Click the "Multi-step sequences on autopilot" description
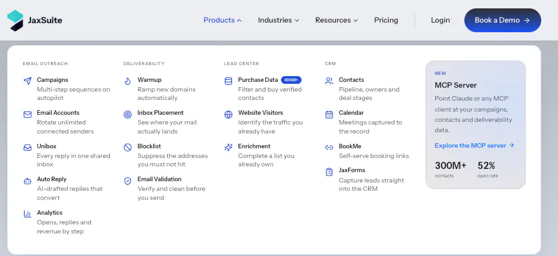The height and width of the screenshot is (256, 558). point(74,94)
